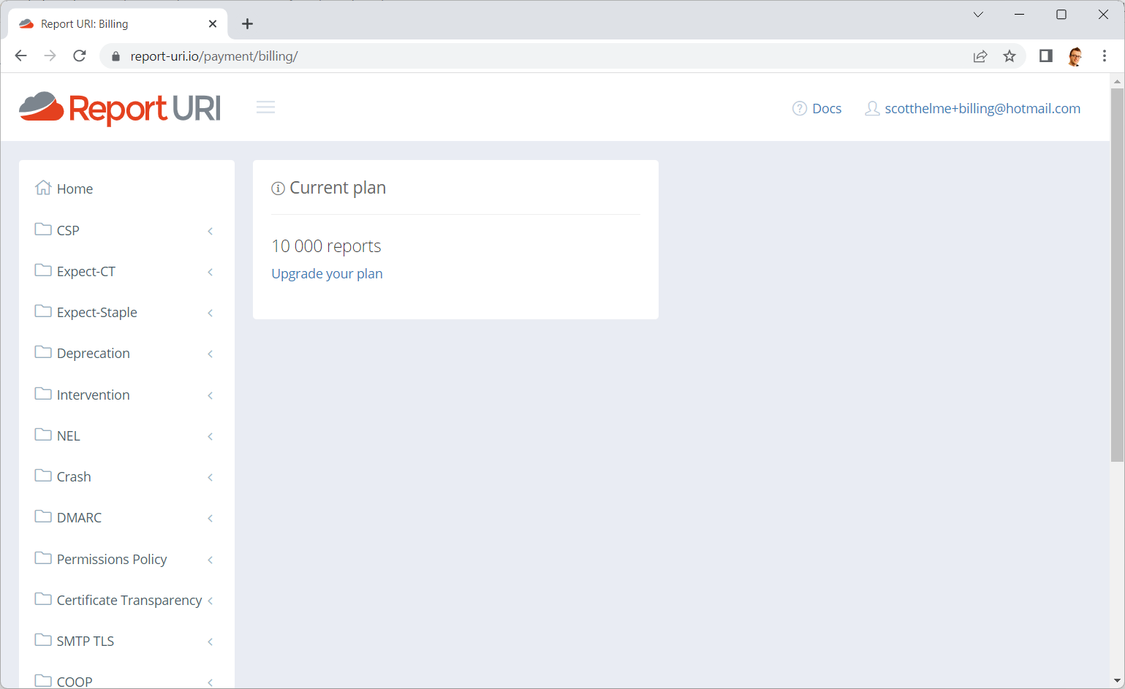Expand the Crash menu chevron

point(211,477)
